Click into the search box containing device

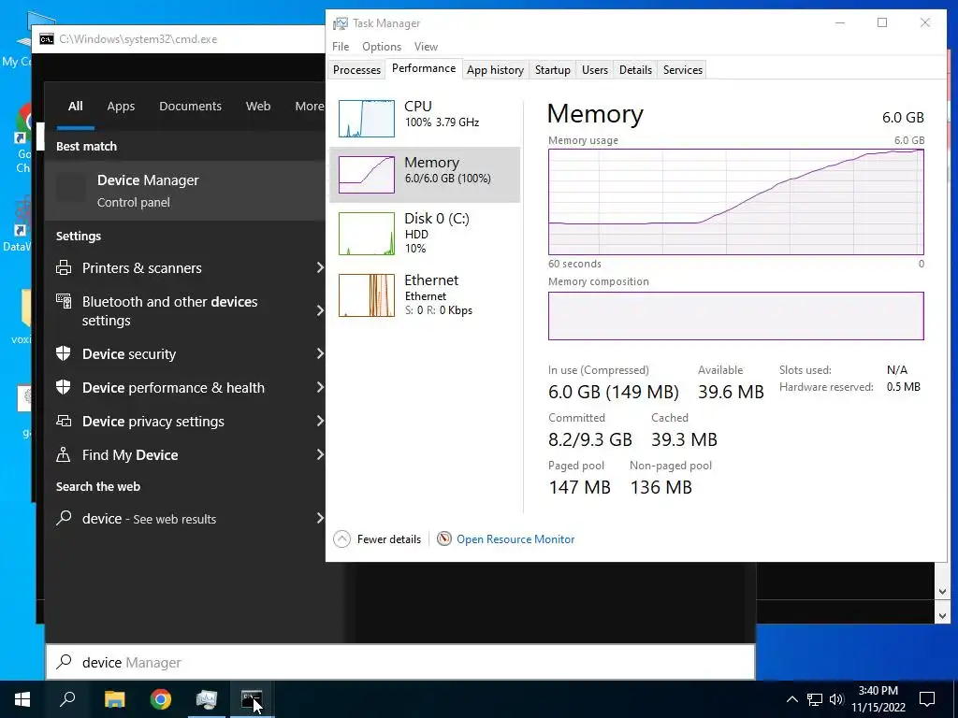400,662
